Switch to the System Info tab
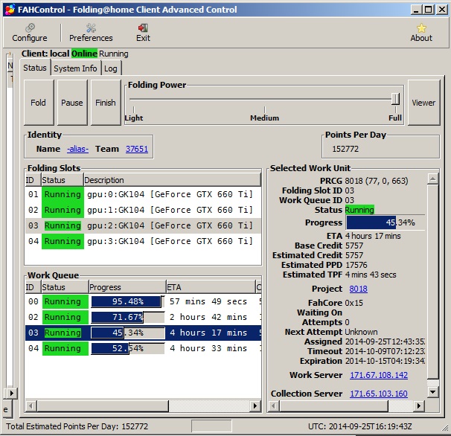451x436 pixels. [75, 68]
